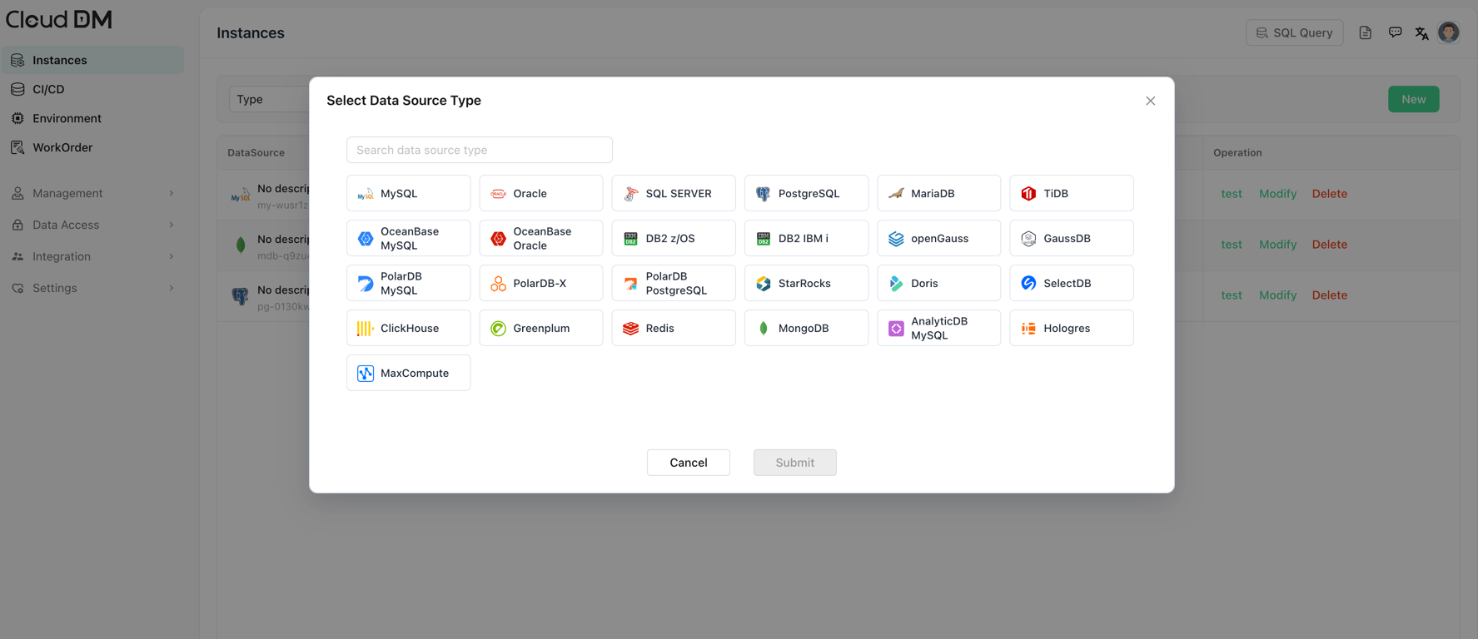Pick the AnalyticDB MySQL option
Screen dimensions: 1478x639
point(939,328)
